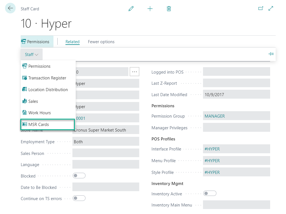Enable Continue on TS errors switch
This screenshot has height=214, width=286.
tap(79, 198)
